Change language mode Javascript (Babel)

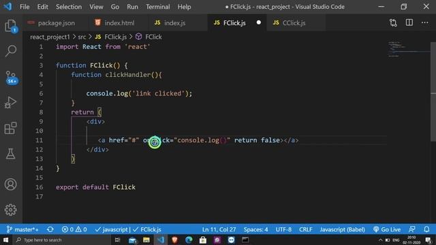(342, 229)
